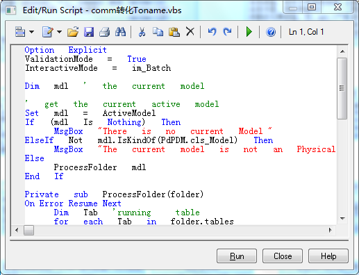
Task: Close the window with the X button
Action: tap(337, 7)
